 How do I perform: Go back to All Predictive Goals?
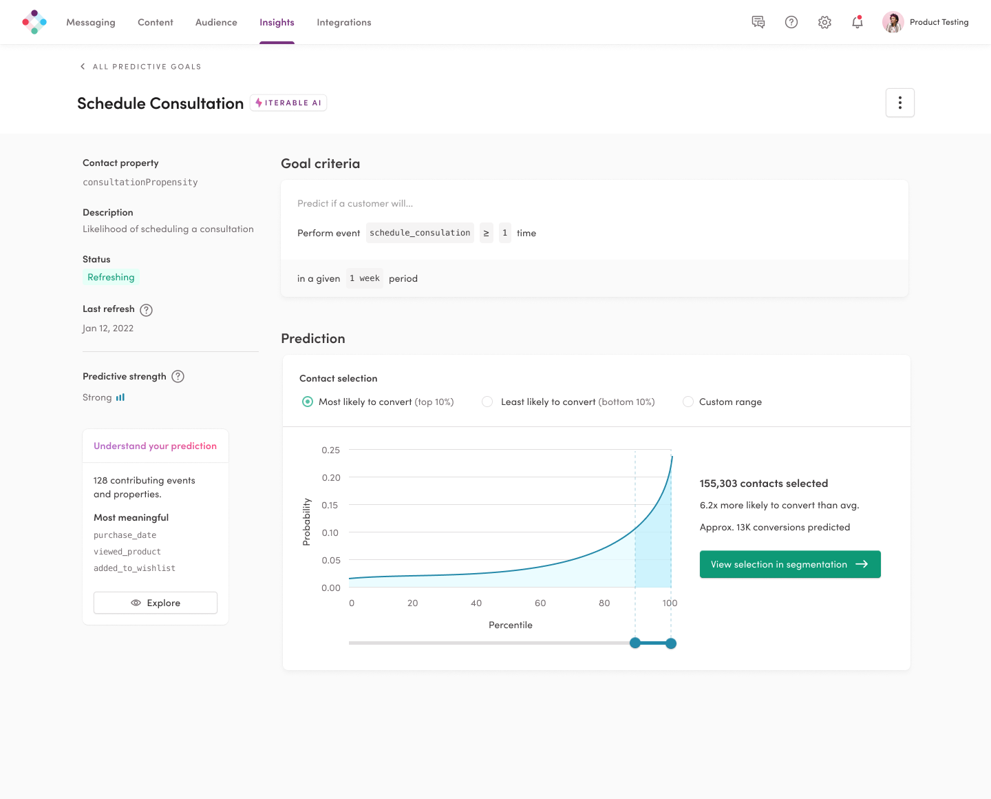[x=141, y=67]
